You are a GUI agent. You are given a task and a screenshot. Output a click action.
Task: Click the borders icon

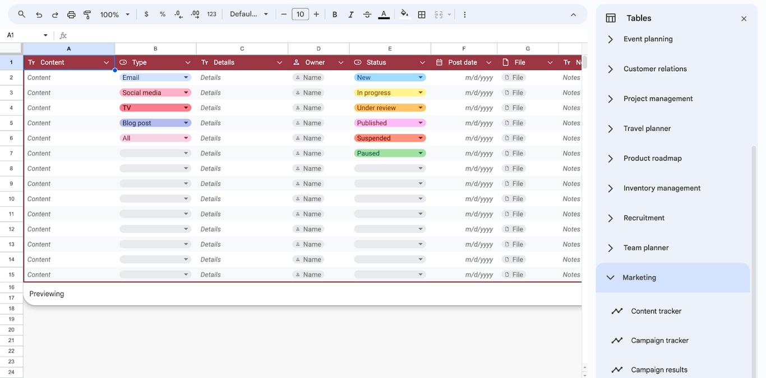coord(422,15)
